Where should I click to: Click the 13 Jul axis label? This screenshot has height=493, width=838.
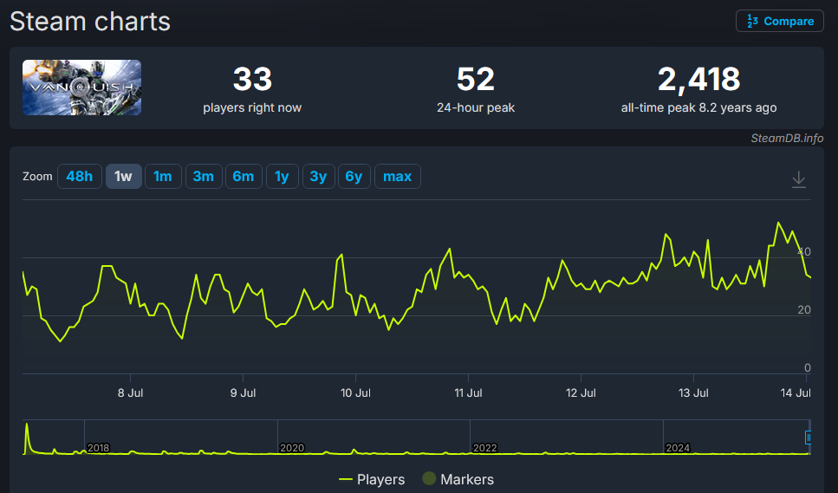(x=693, y=393)
